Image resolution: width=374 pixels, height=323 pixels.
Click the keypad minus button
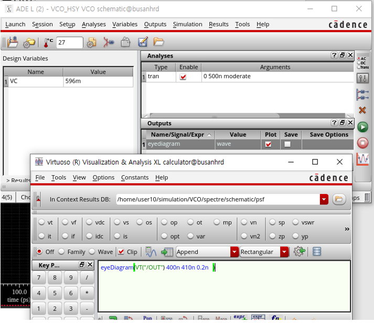(x=87, y=308)
